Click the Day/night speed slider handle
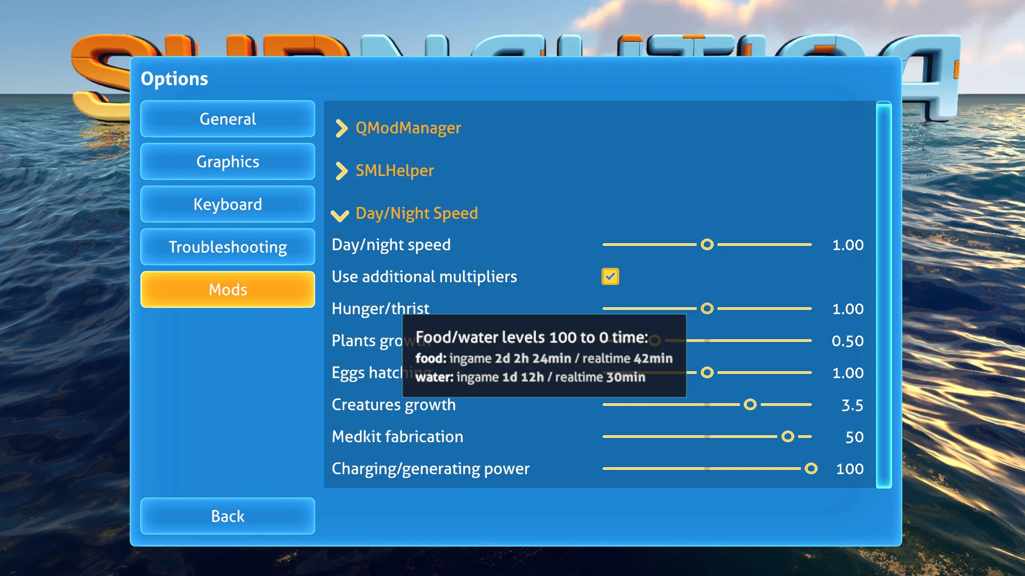Image resolution: width=1025 pixels, height=576 pixels. click(x=707, y=244)
